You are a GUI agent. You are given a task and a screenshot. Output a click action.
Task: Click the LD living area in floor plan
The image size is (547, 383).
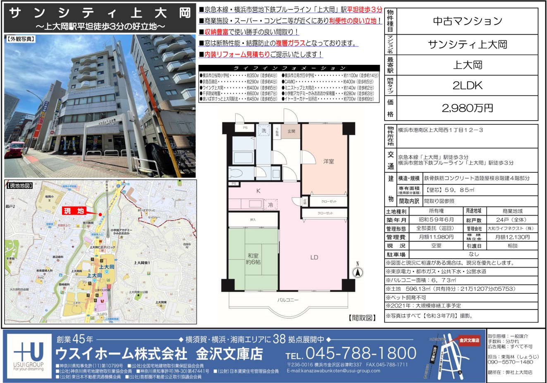point(314,257)
